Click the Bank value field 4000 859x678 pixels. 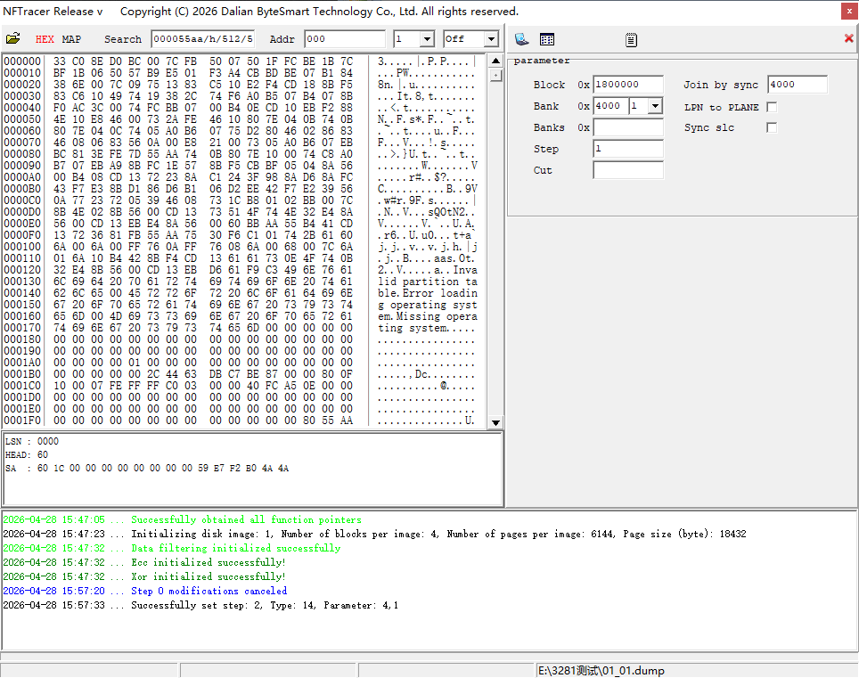click(610, 106)
